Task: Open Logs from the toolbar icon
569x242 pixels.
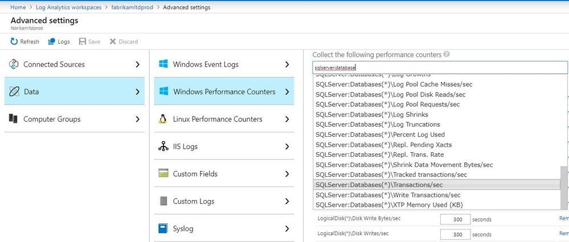Action: (51, 41)
